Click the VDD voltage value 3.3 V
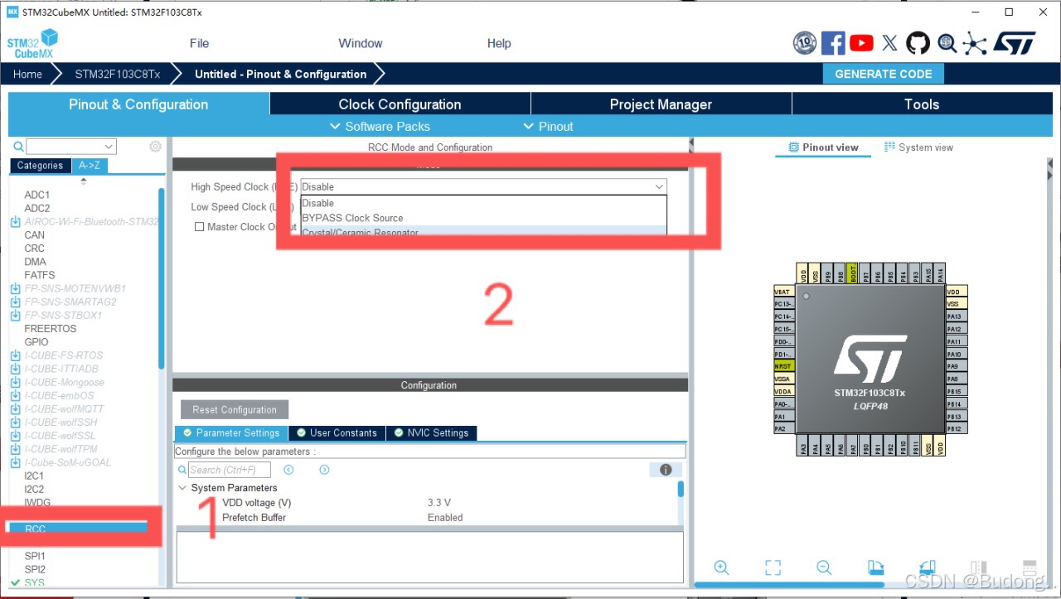This screenshot has height=599, width=1061. 438,503
